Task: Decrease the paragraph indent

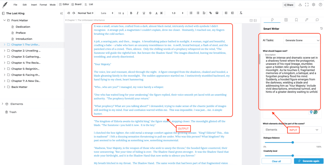Action: pos(226,13)
